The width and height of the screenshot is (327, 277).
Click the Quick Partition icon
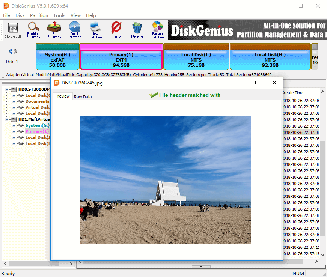[75, 30]
